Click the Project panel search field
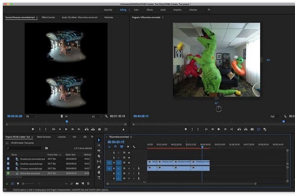 pyautogui.click(x=25, y=147)
